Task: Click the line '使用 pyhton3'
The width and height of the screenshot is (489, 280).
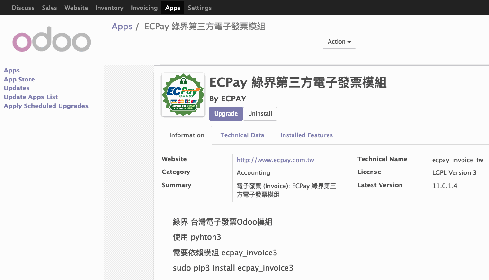Action: click(x=197, y=237)
